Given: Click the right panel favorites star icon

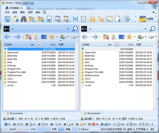Looking at the screenshot, I should tap(129, 37).
